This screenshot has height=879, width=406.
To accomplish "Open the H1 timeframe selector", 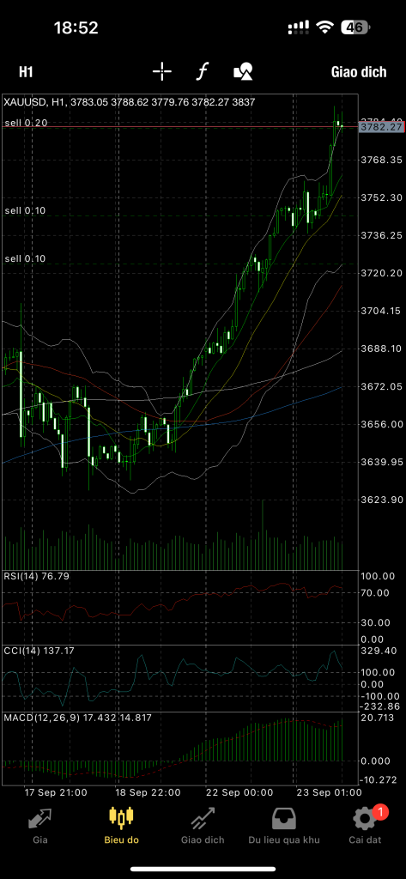I will [x=26, y=72].
